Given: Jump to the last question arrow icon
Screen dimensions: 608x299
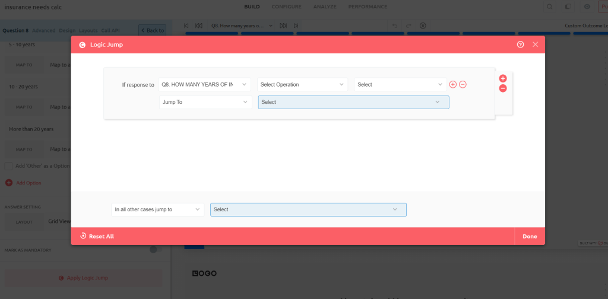Looking at the screenshot, I should 296,26.
